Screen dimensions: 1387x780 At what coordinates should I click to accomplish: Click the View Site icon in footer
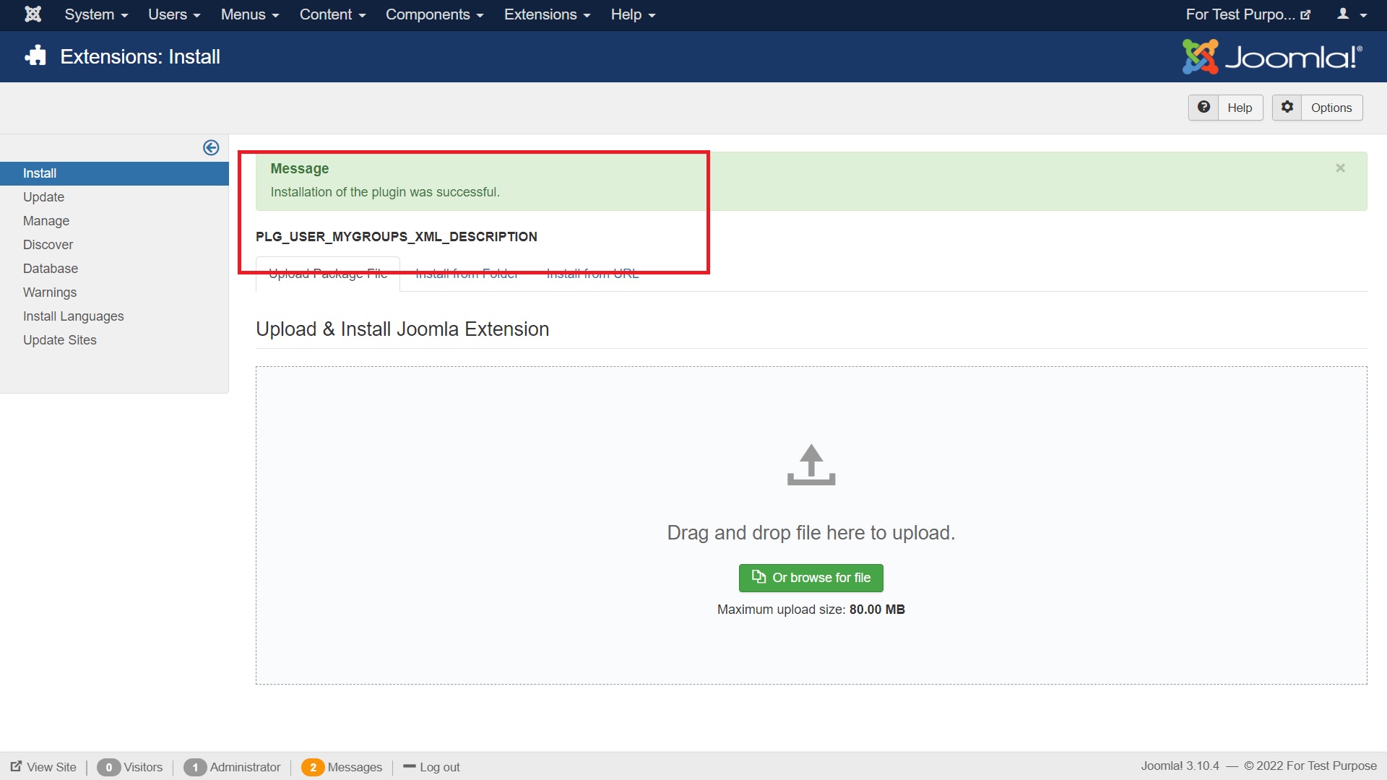[x=17, y=767]
